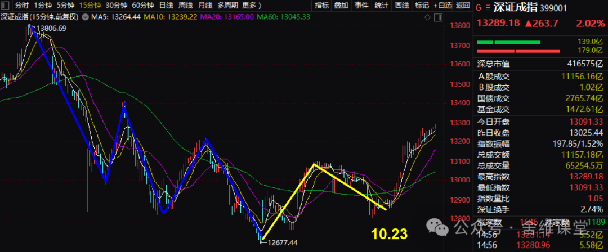Click the A股成交 value 11156.16亿
This screenshot has width=608, height=252.
pos(583,76)
